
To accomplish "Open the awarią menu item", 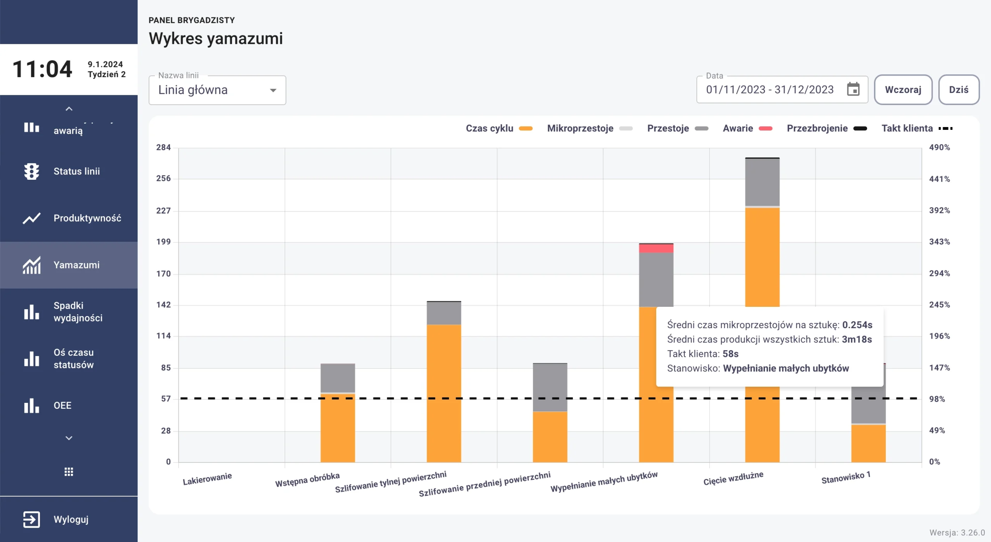I will click(68, 130).
